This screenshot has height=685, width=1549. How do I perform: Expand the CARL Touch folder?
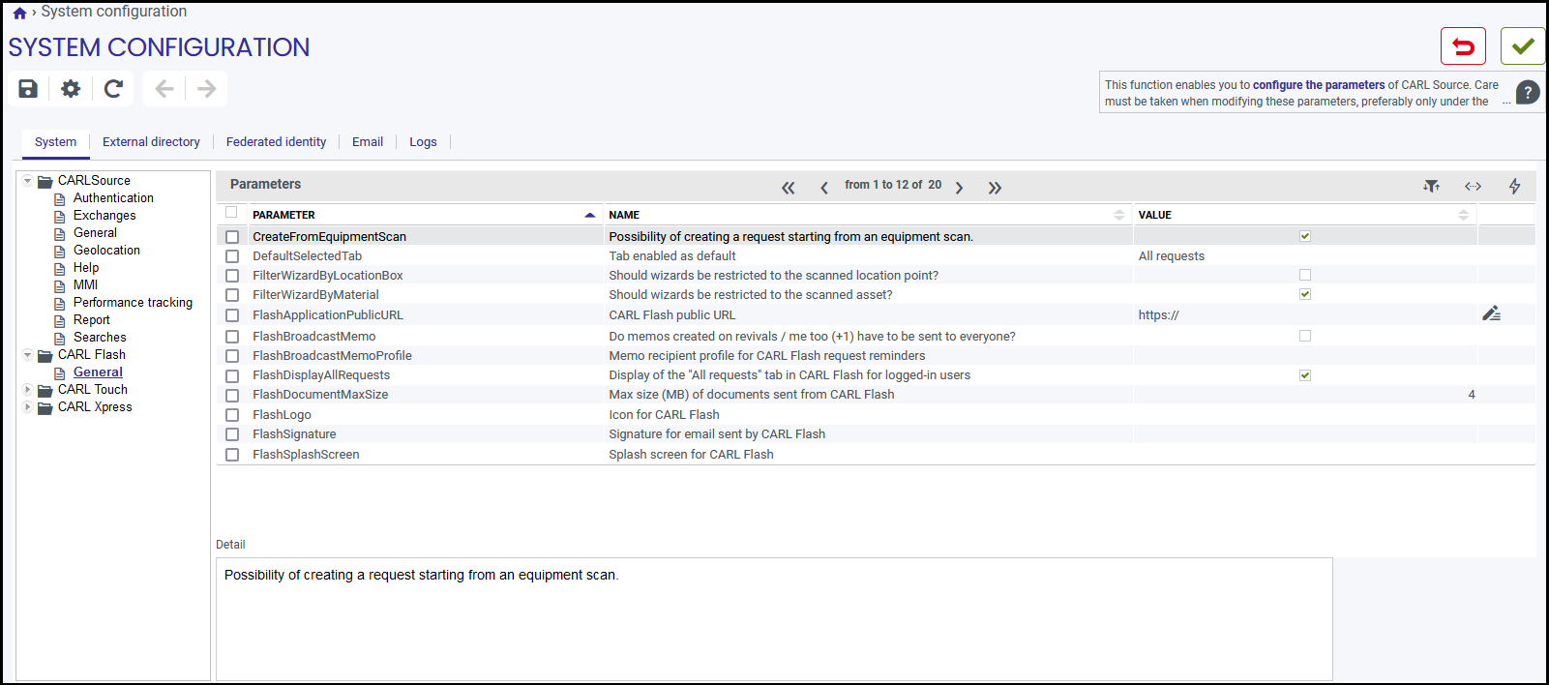coord(27,390)
